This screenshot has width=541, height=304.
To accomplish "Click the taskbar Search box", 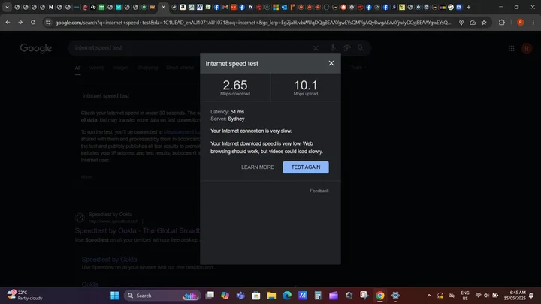I will coord(162,296).
